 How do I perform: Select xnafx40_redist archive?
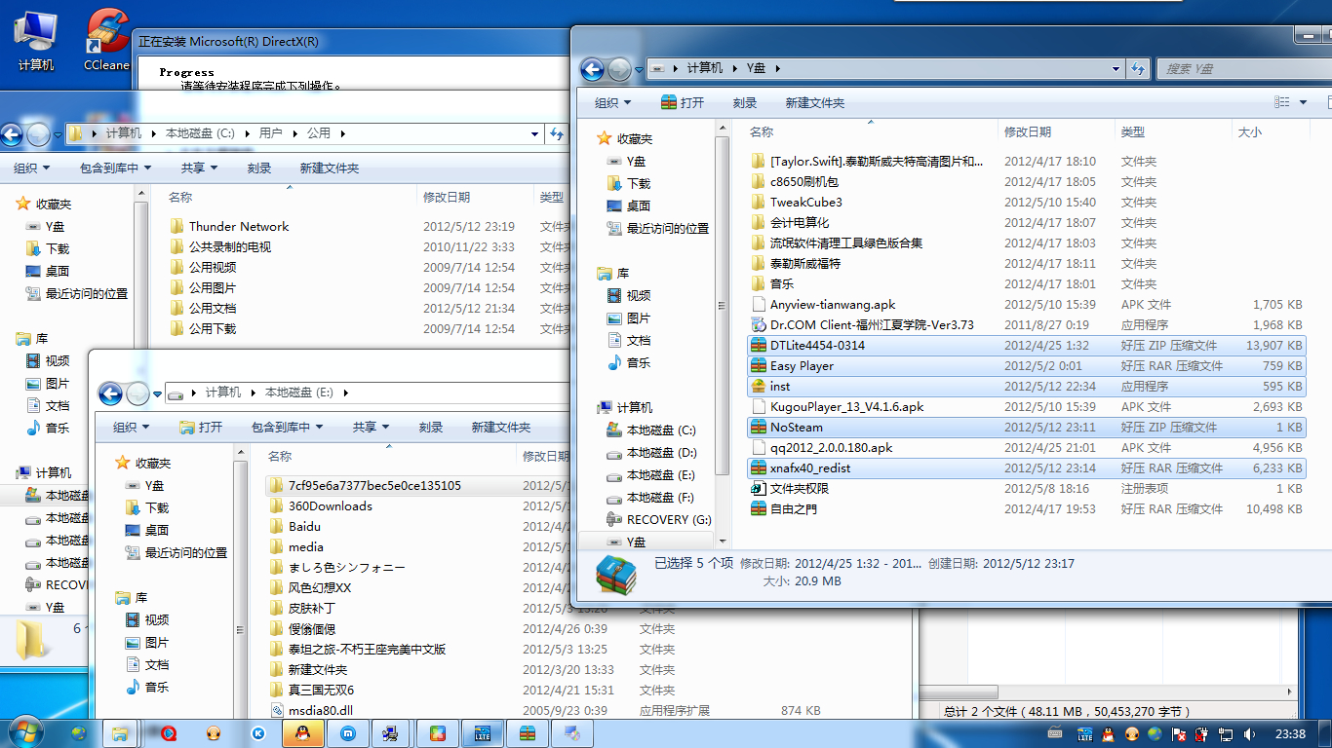pos(1026,467)
